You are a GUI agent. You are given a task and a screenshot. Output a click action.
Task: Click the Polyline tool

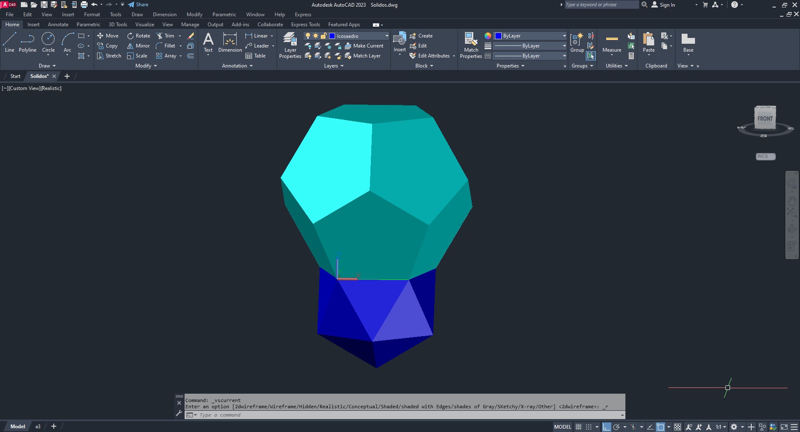tap(27, 42)
